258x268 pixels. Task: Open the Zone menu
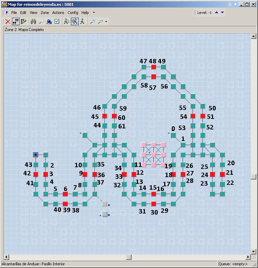click(45, 13)
